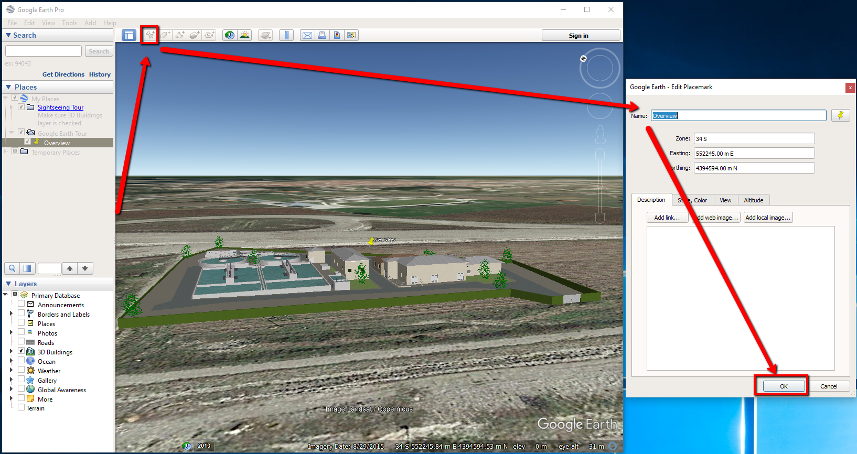Screen dimensions: 857x454
Task: Expand the 3D Buildings layer node
Action: [x=11, y=351]
